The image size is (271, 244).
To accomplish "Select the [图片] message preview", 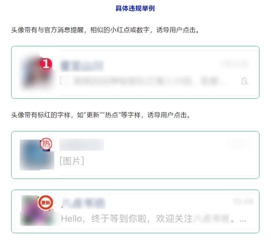I will 72,161.
